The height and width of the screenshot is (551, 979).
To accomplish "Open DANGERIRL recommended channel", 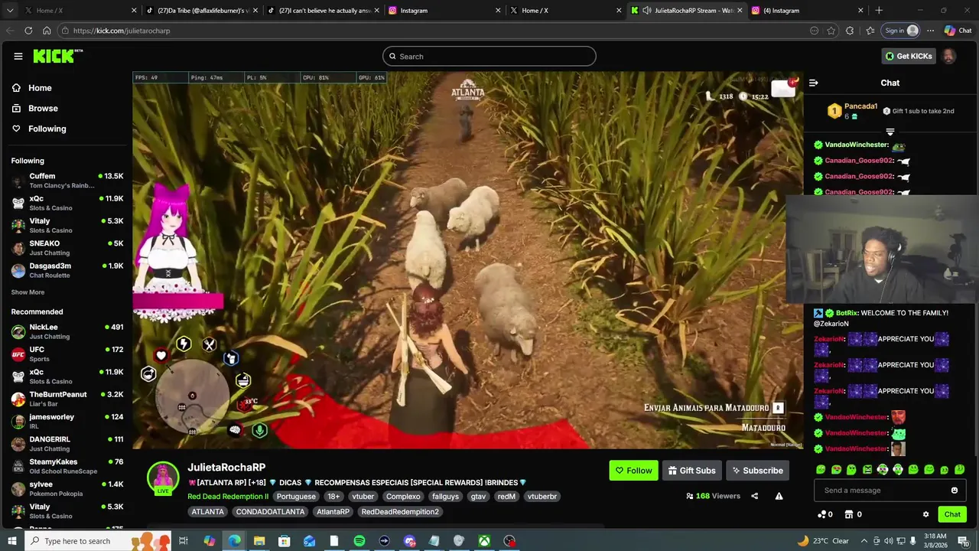I will (67, 444).
